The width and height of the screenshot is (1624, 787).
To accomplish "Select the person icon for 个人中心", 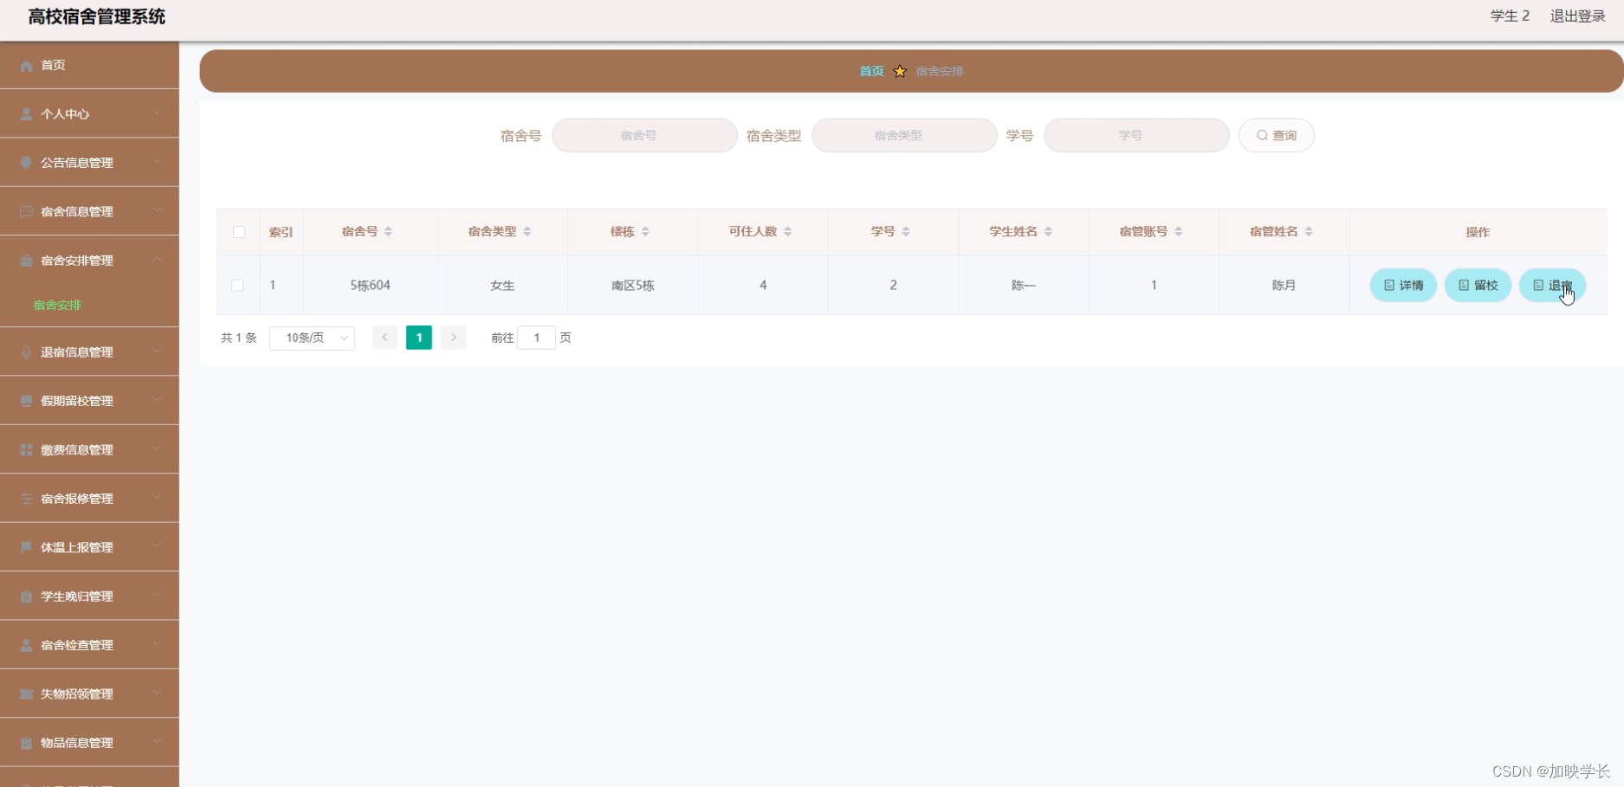I will point(26,113).
